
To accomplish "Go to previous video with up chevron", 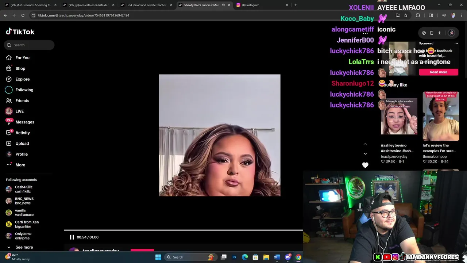I will [x=365, y=144].
